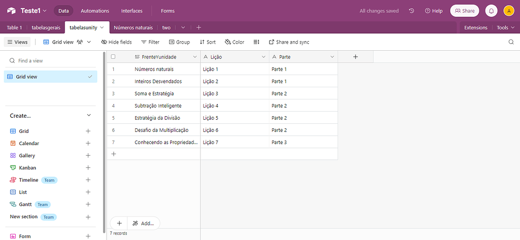The height and width of the screenshot is (240, 520).
Task: Add a new List view
Action: [x=88, y=192]
